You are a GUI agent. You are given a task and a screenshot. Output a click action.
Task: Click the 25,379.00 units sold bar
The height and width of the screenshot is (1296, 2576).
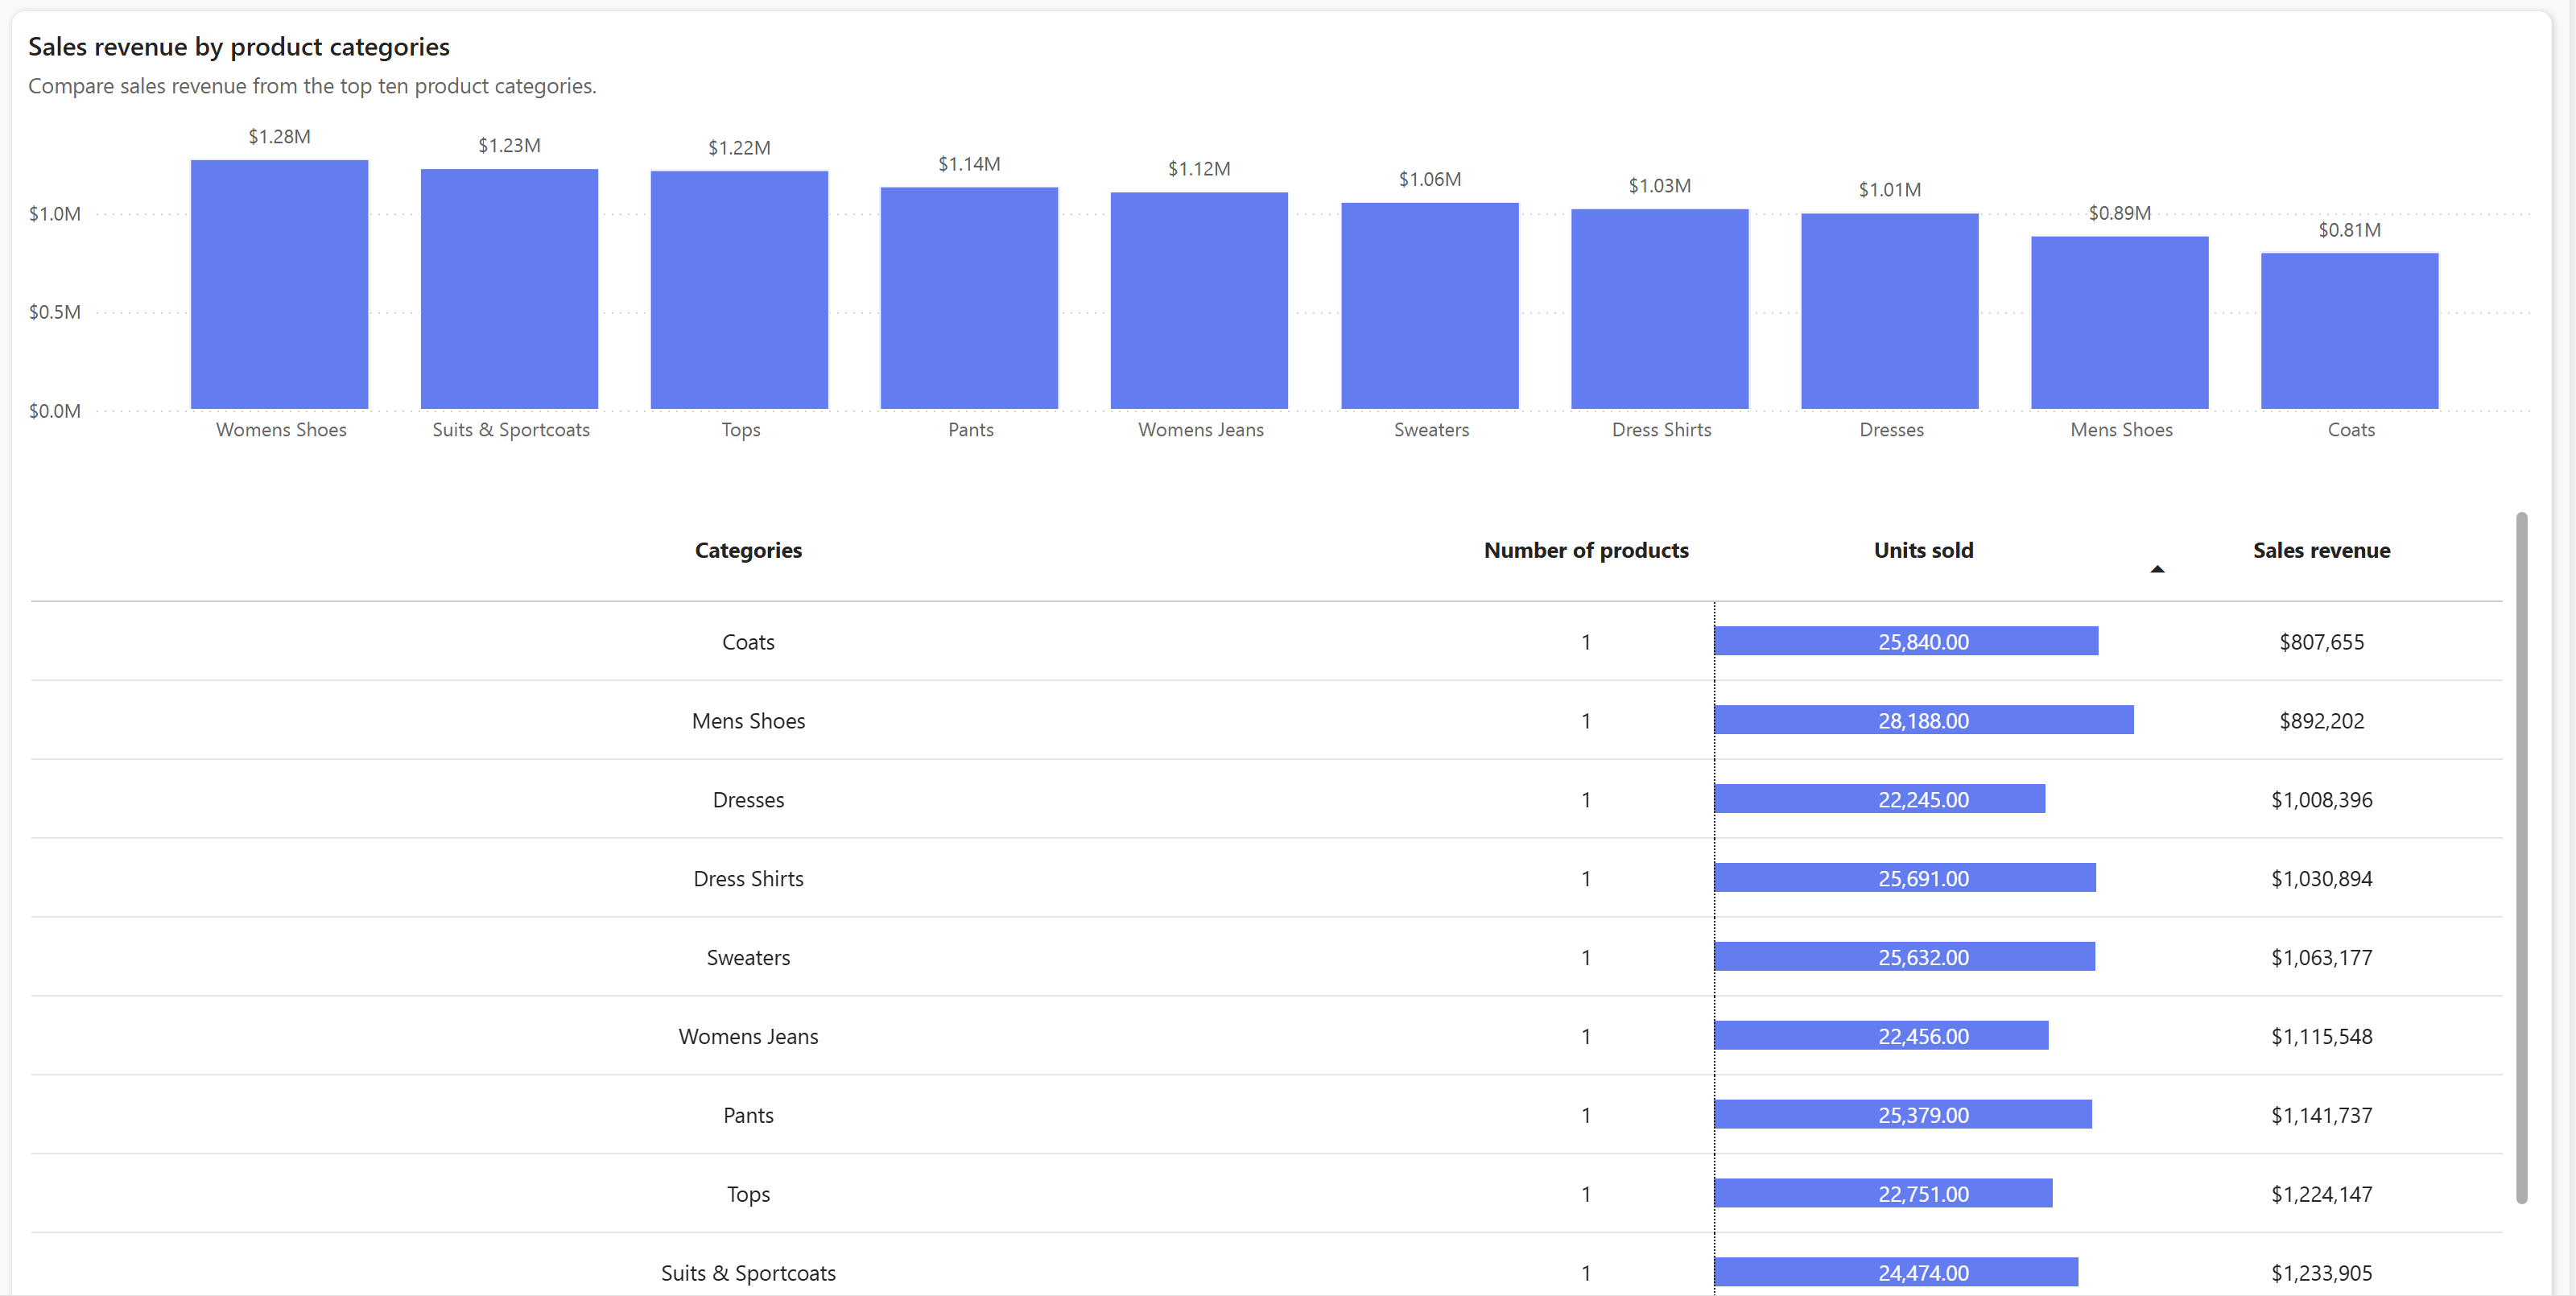point(1903,1114)
